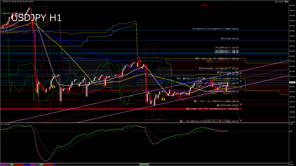Select the red 155.50-60 buy zone band
The width and height of the screenshot is (296, 166).
click(x=121, y=109)
